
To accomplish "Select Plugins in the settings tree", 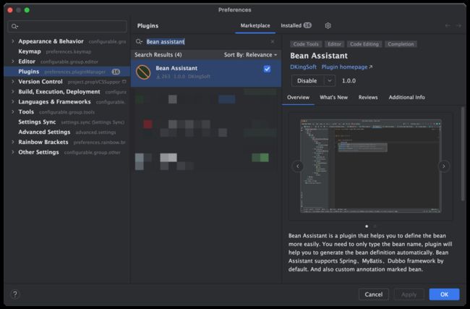I will point(67,72).
